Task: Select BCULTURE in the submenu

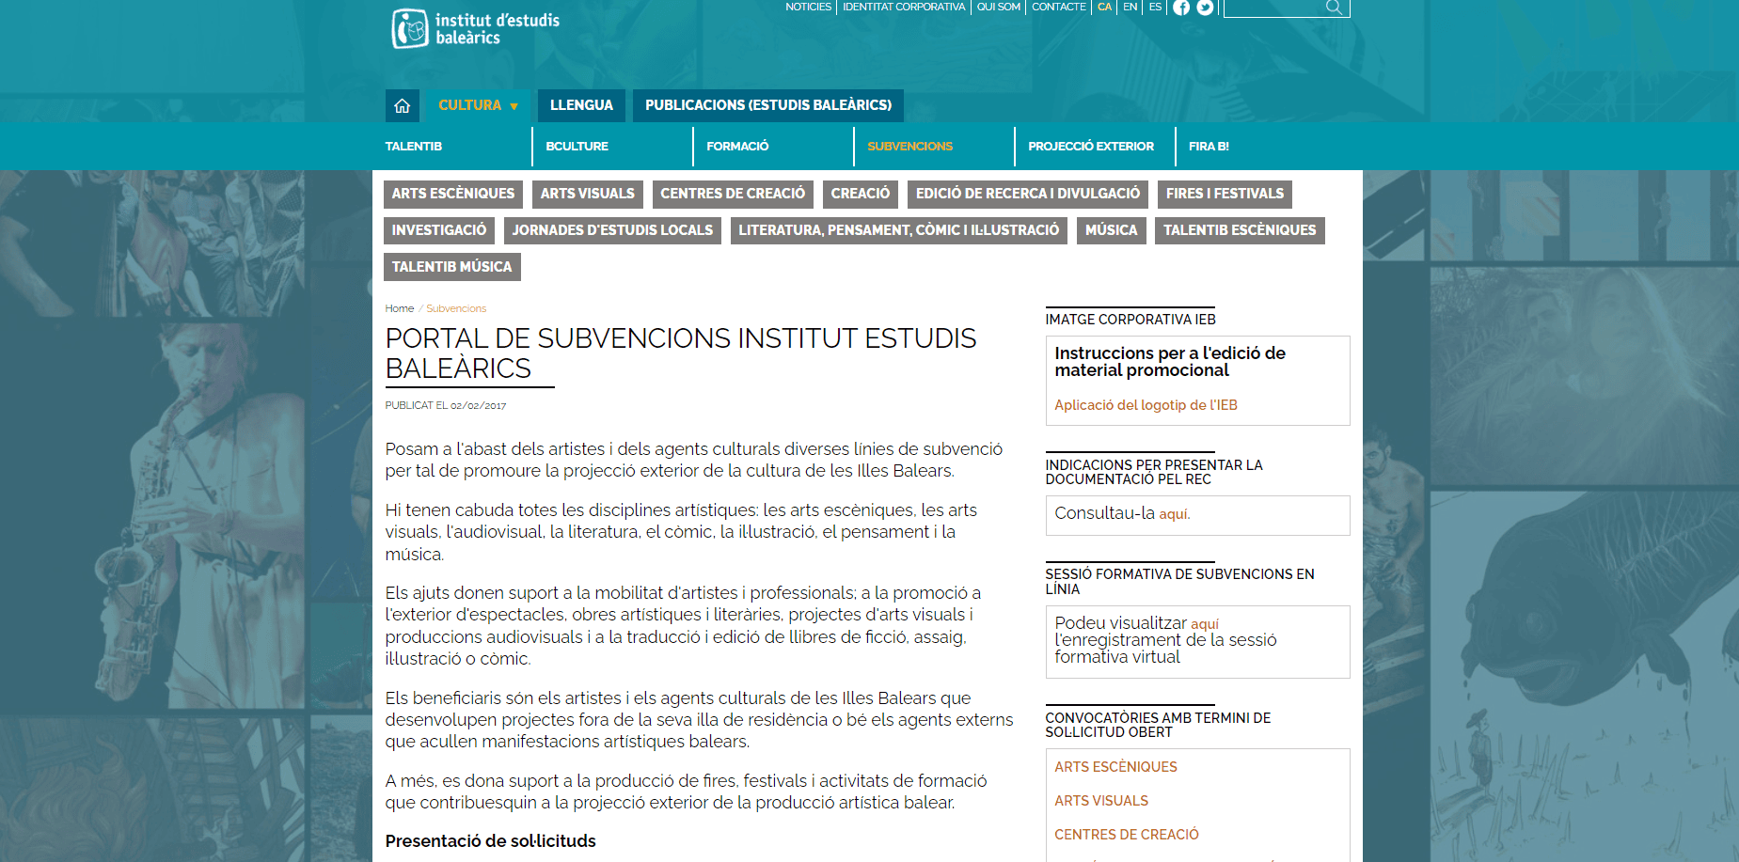Action: pos(577,147)
